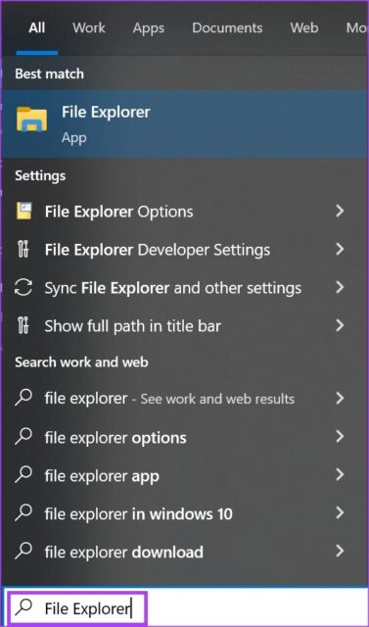Expand the Developer Settings chevron arrow
The width and height of the screenshot is (369, 627).
click(340, 249)
